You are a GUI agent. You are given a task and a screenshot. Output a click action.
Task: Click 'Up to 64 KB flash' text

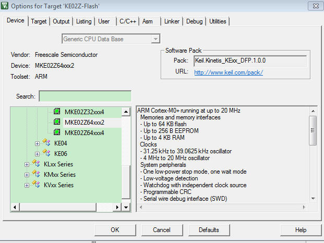165,124
